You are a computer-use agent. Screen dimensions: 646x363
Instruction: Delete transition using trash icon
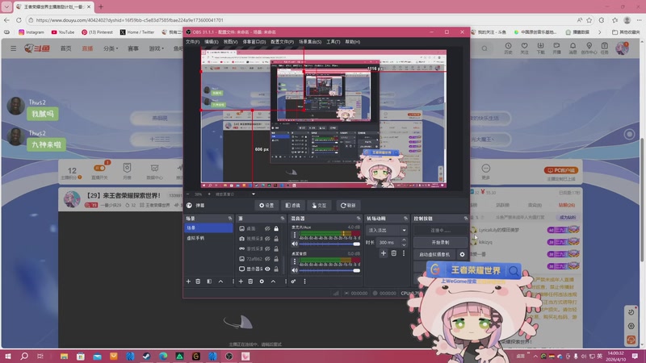point(394,253)
